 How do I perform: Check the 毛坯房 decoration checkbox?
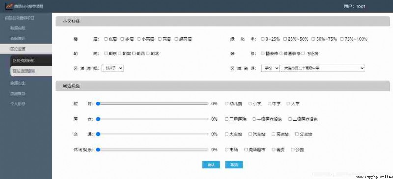[303, 53]
